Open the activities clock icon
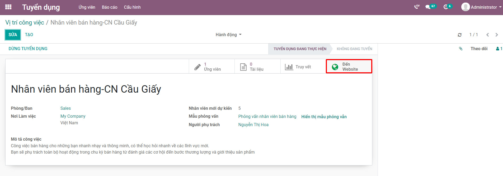This screenshot has height=176, width=503. pos(446,7)
